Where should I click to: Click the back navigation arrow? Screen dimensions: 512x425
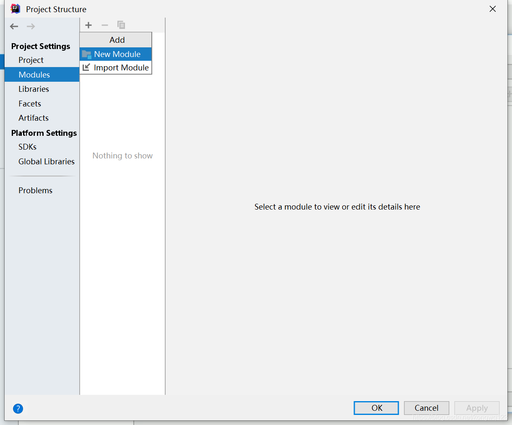click(x=14, y=26)
